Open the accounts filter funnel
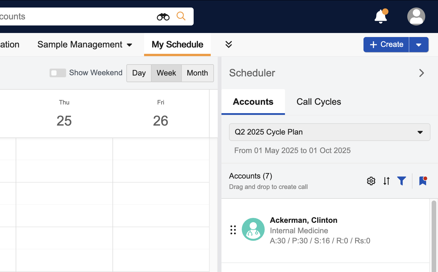This screenshot has width=438, height=272. pos(401,181)
